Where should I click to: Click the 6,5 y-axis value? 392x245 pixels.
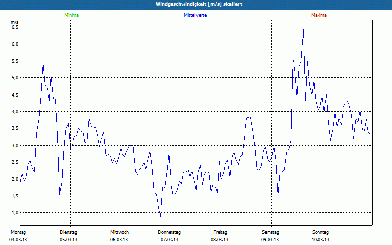(x=15, y=27)
